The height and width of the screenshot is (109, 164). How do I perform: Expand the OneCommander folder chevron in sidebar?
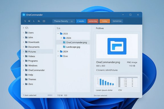click(23, 70)
